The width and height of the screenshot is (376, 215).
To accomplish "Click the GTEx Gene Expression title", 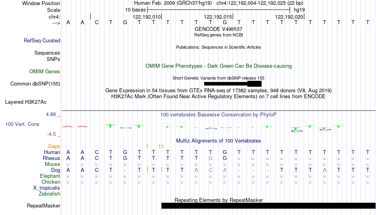I will click(218, 90).
